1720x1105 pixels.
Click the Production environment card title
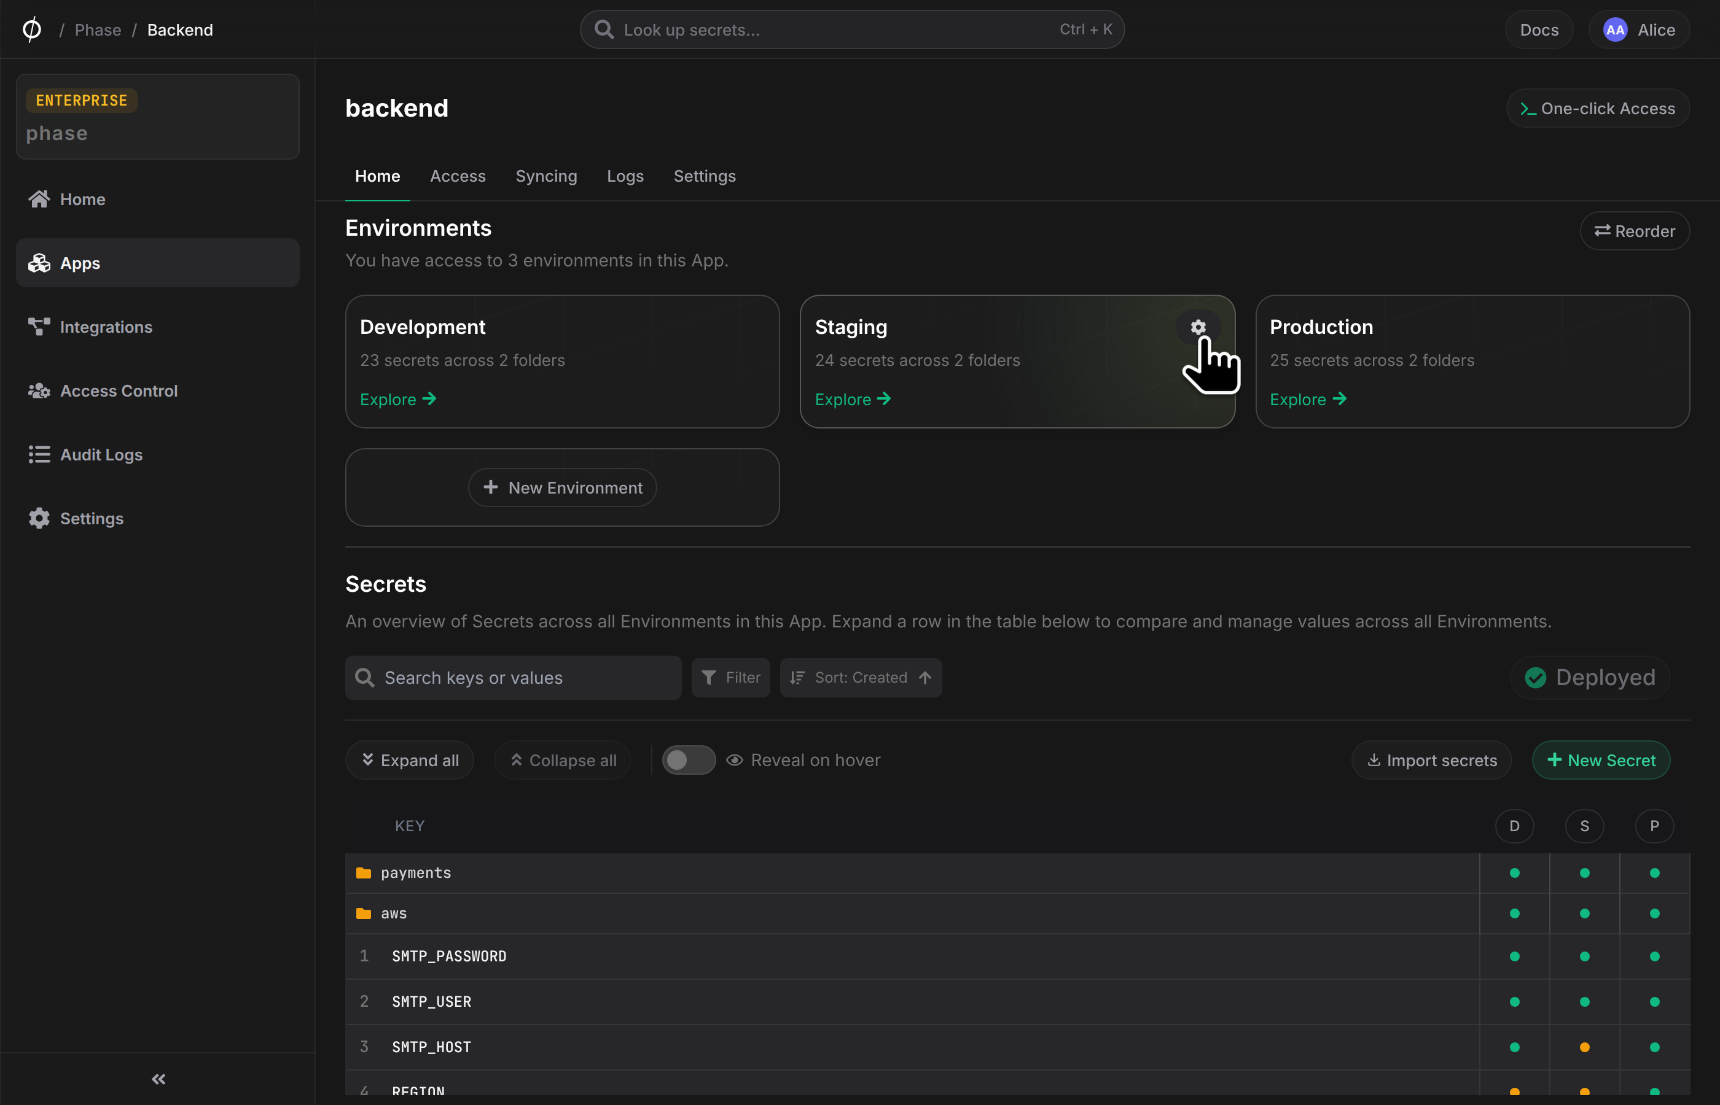click(1321, 327)
